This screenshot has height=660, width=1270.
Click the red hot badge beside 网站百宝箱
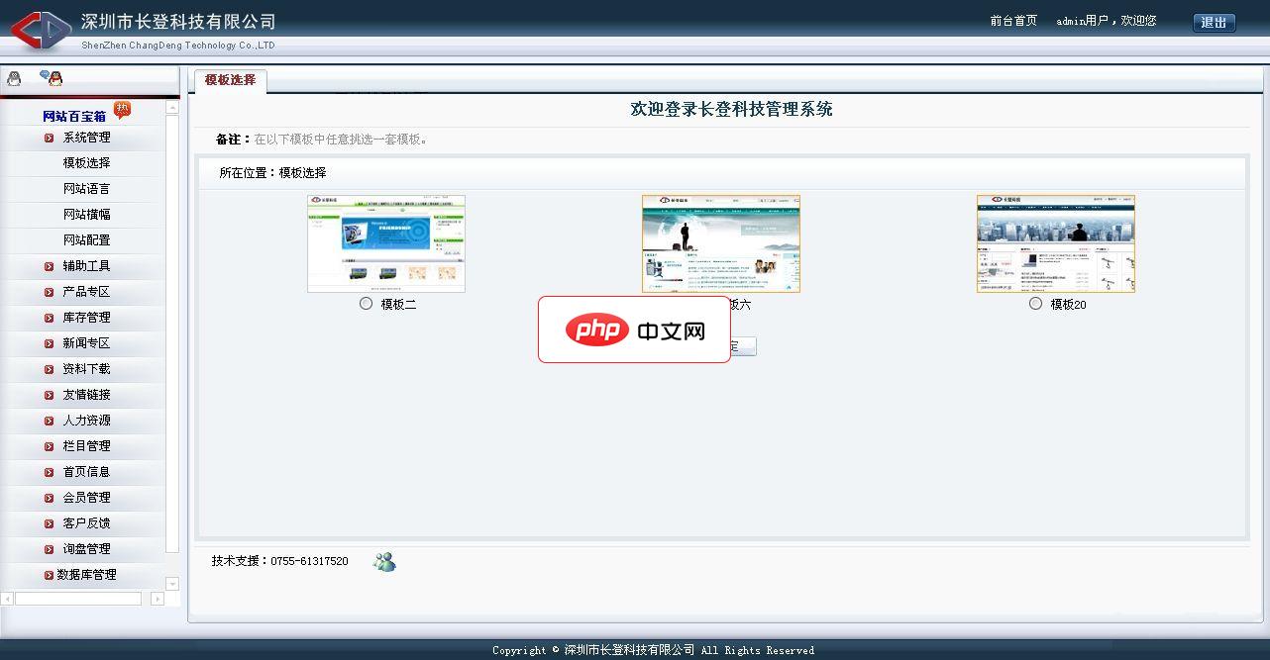[x=122, y=110]
